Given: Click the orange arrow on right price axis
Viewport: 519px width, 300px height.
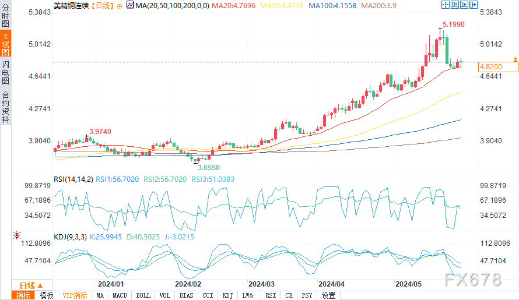Looking at the screenshot, I should pyautogui.click(x=515, y=59).
